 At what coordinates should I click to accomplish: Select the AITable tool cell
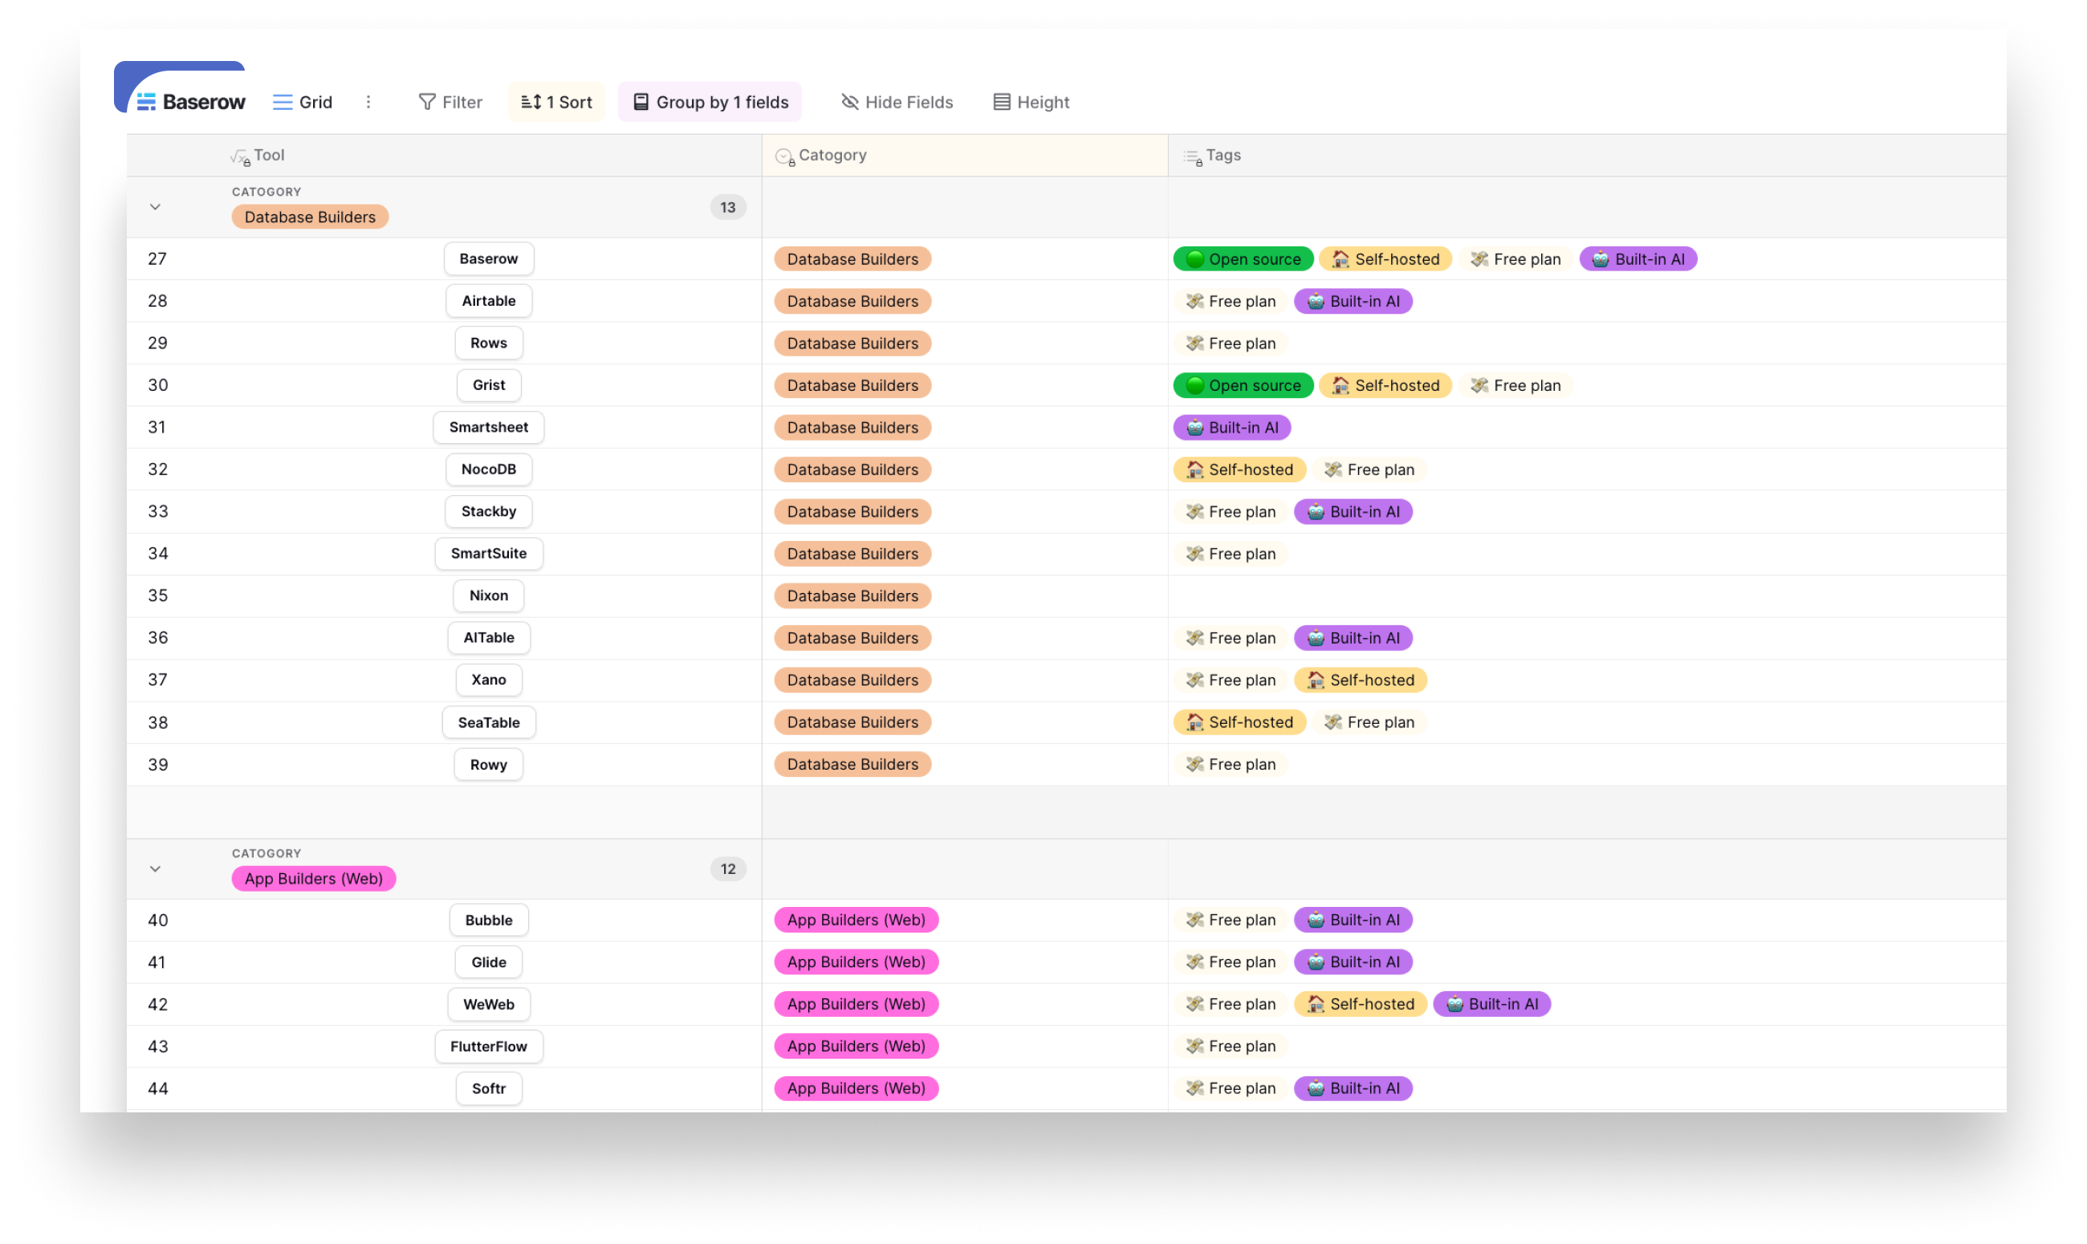coord(489,638)
